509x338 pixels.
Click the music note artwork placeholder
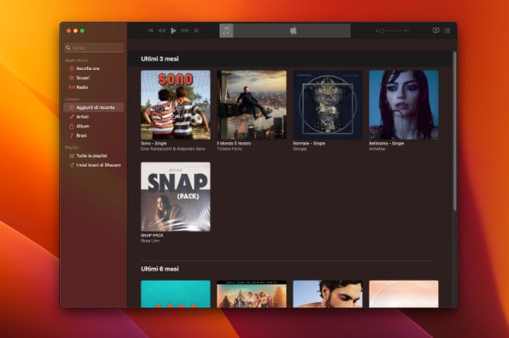[x=226, y=31]
